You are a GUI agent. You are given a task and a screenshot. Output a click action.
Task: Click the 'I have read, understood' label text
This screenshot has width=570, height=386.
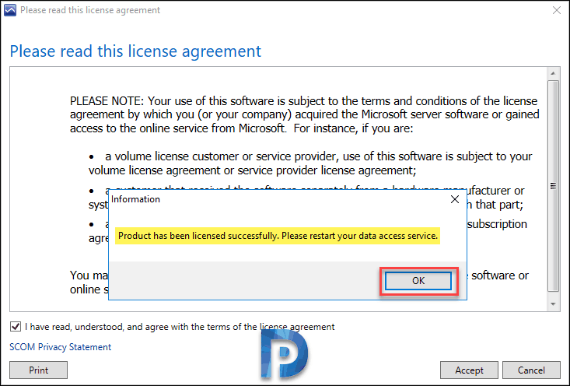coord(180,327)
